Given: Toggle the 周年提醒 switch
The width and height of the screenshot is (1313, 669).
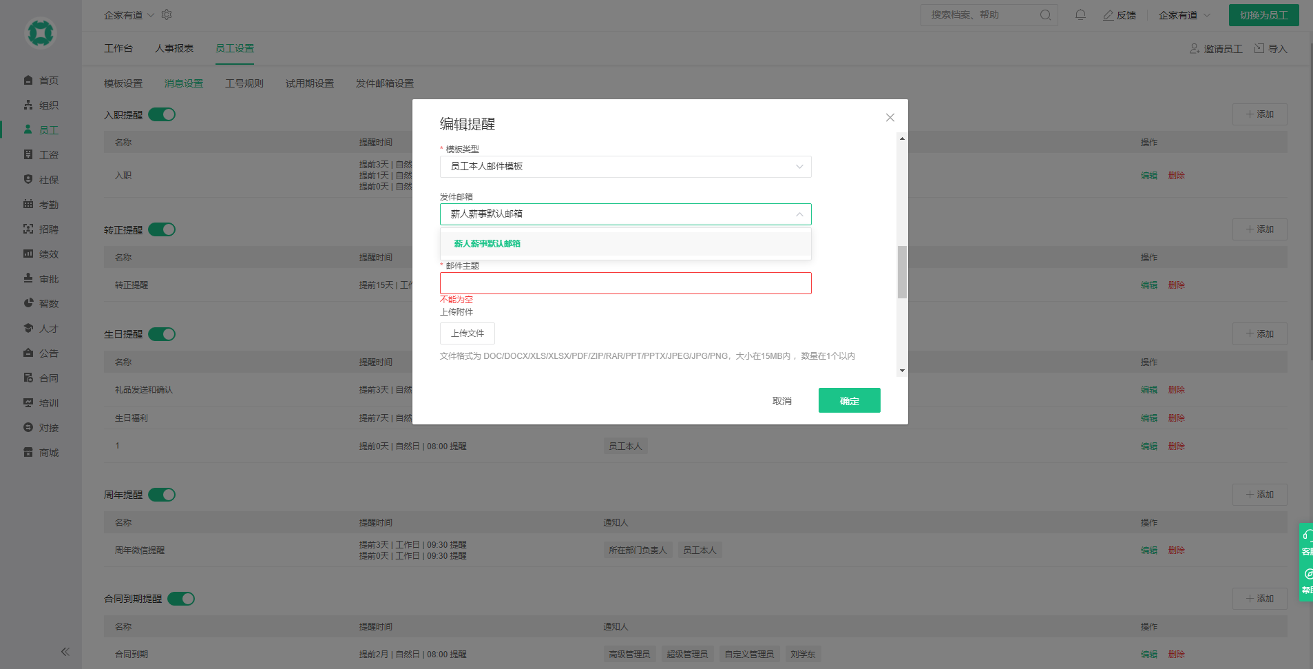Looking at the screenshot, I should click(x=162, y=495).
